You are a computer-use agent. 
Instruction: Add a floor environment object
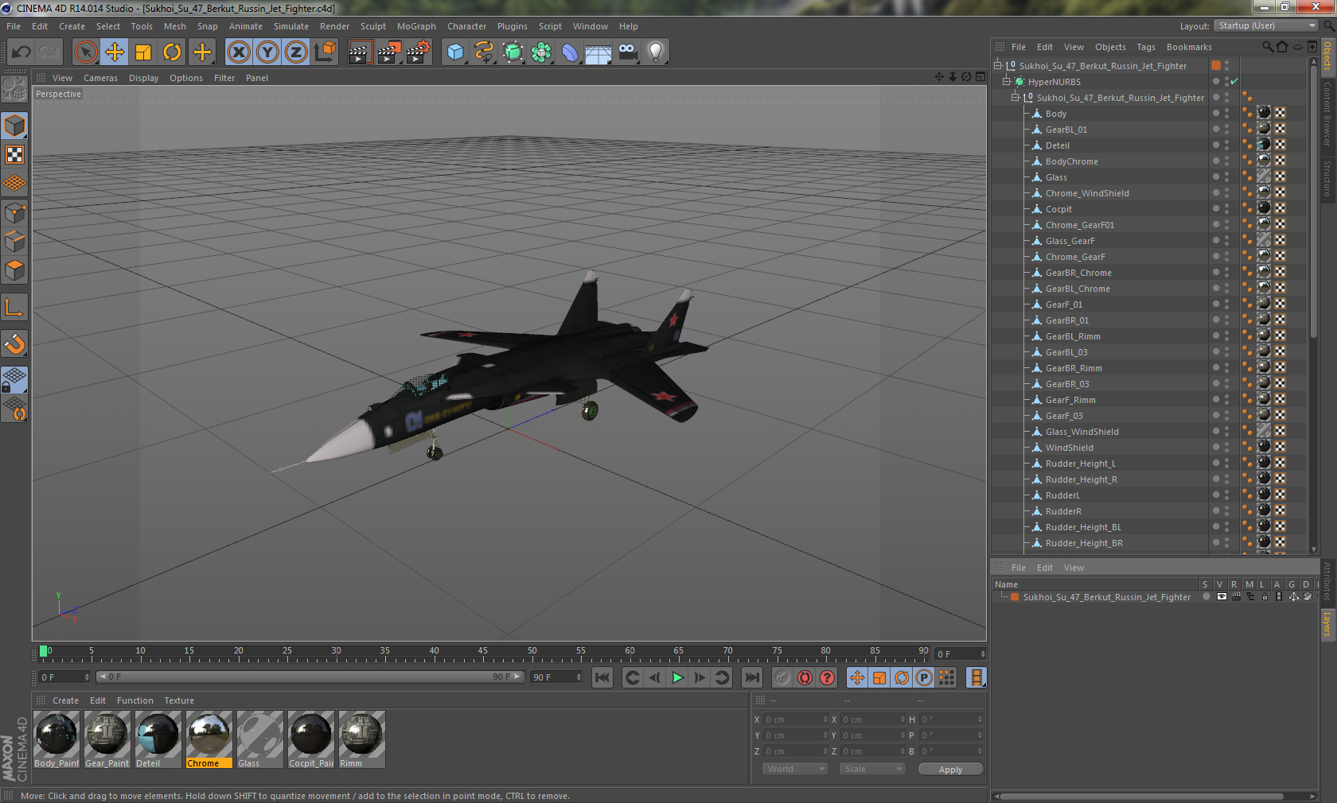598,52
